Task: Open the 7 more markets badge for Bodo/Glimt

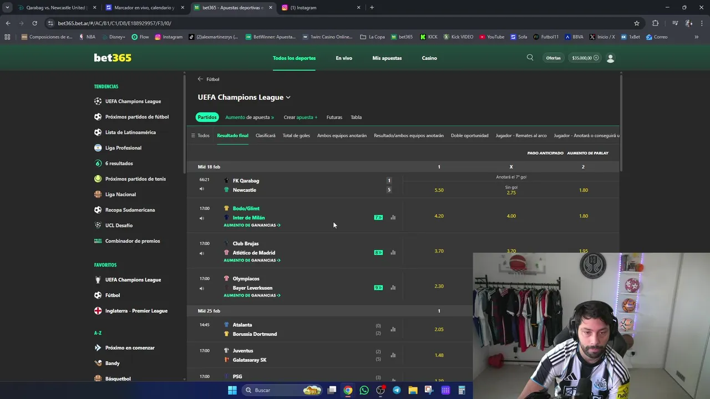Action: (378, 217)
